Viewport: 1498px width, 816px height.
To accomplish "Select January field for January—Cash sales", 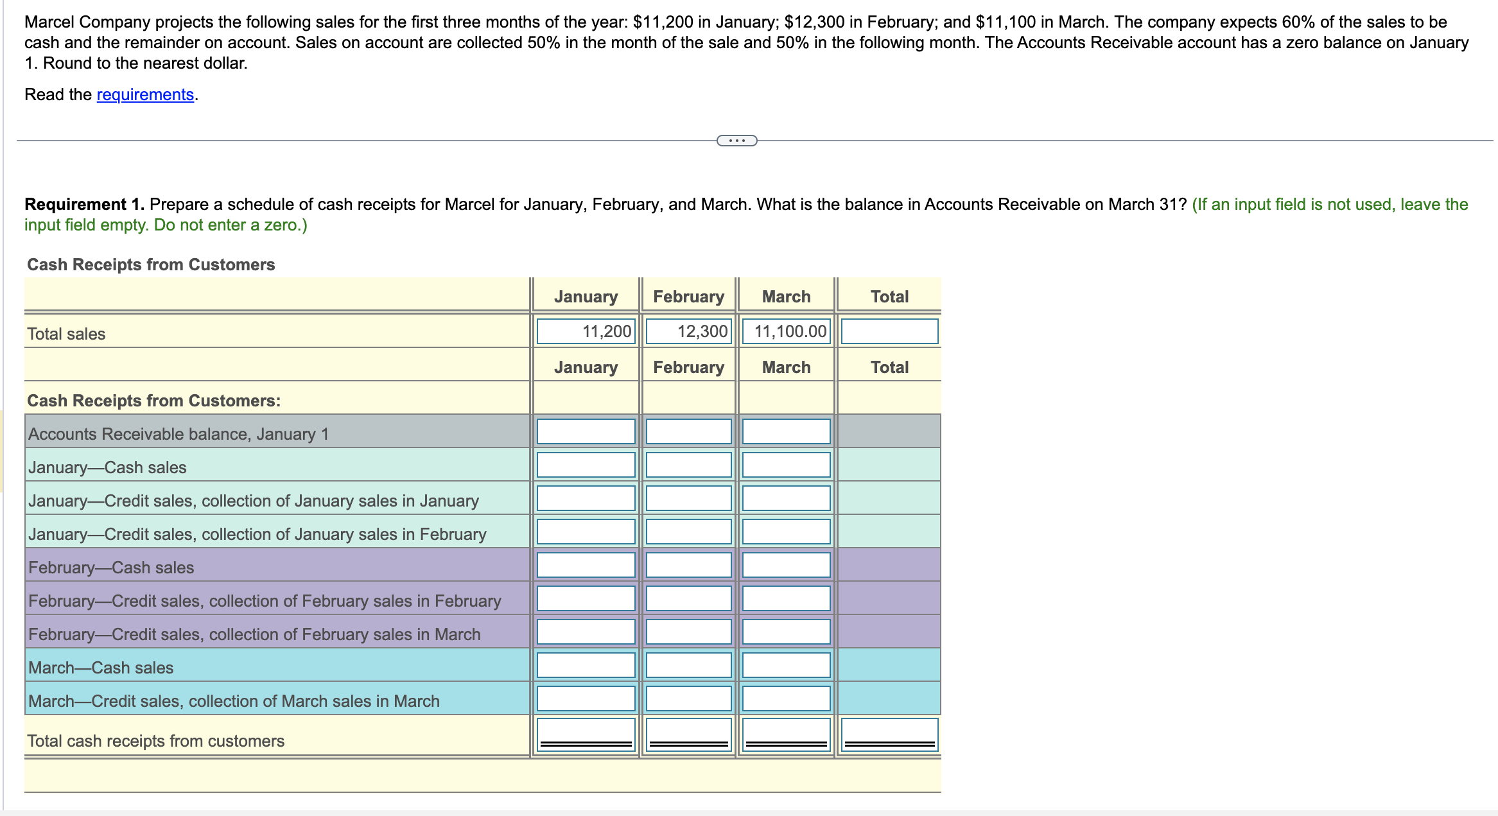I will [586, 465].
